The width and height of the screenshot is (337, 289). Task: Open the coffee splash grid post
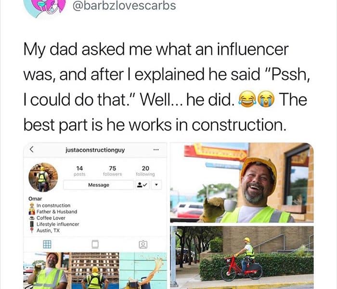point(143,271)
